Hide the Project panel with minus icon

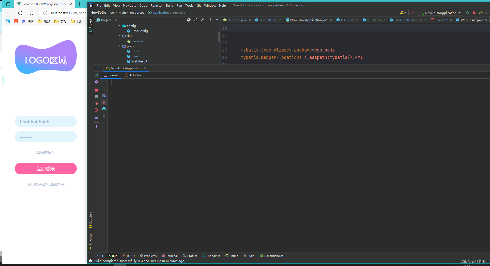(x=217, y=20)
